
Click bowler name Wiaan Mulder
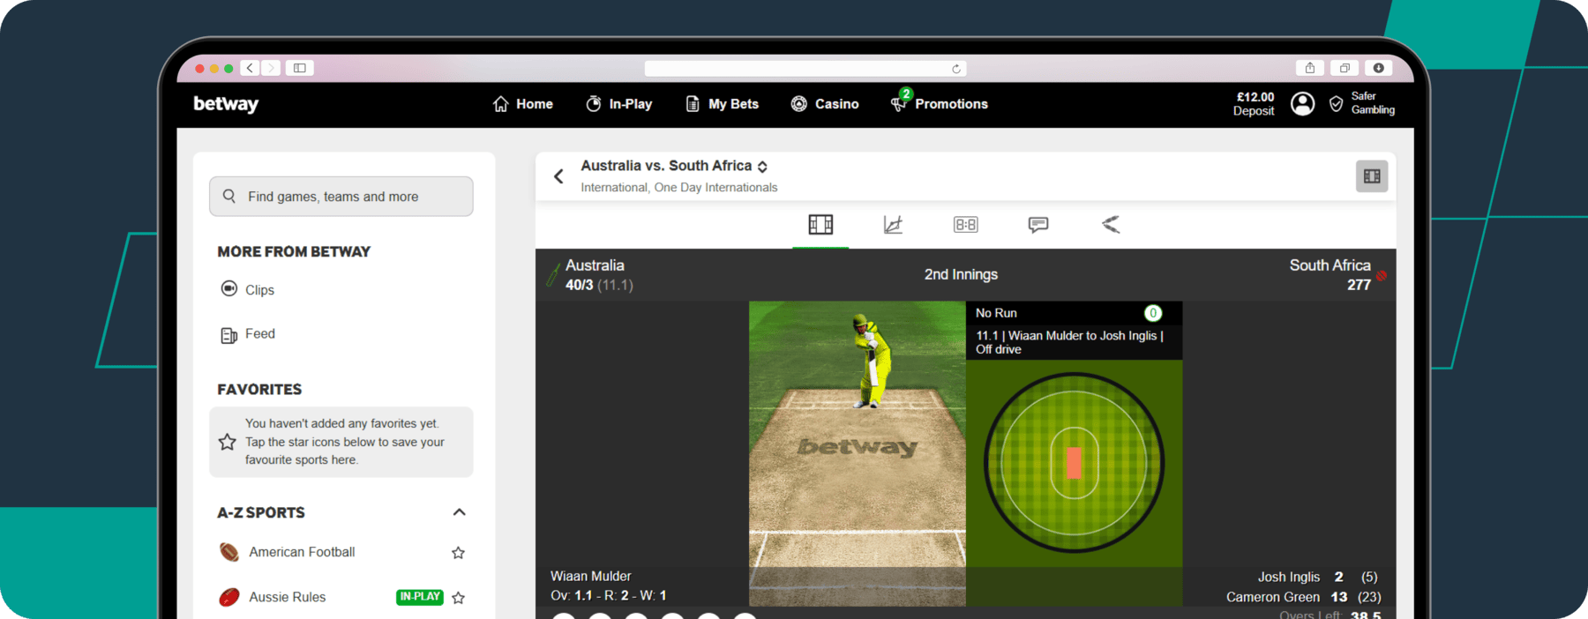click(590, 576)
